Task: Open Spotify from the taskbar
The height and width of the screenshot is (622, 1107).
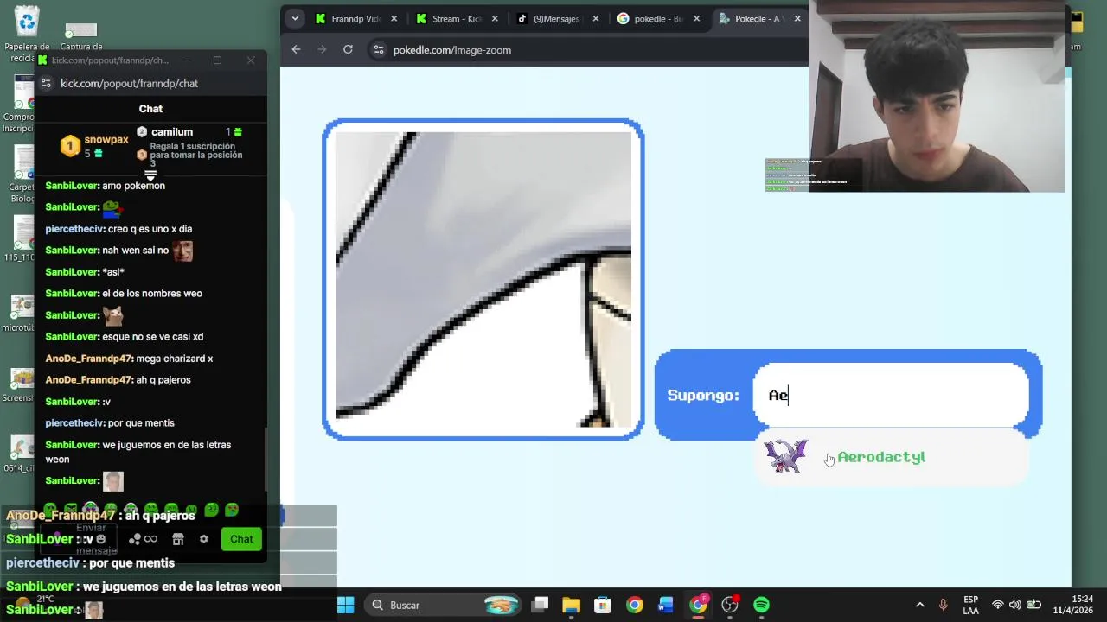Action: click(761, 605)
